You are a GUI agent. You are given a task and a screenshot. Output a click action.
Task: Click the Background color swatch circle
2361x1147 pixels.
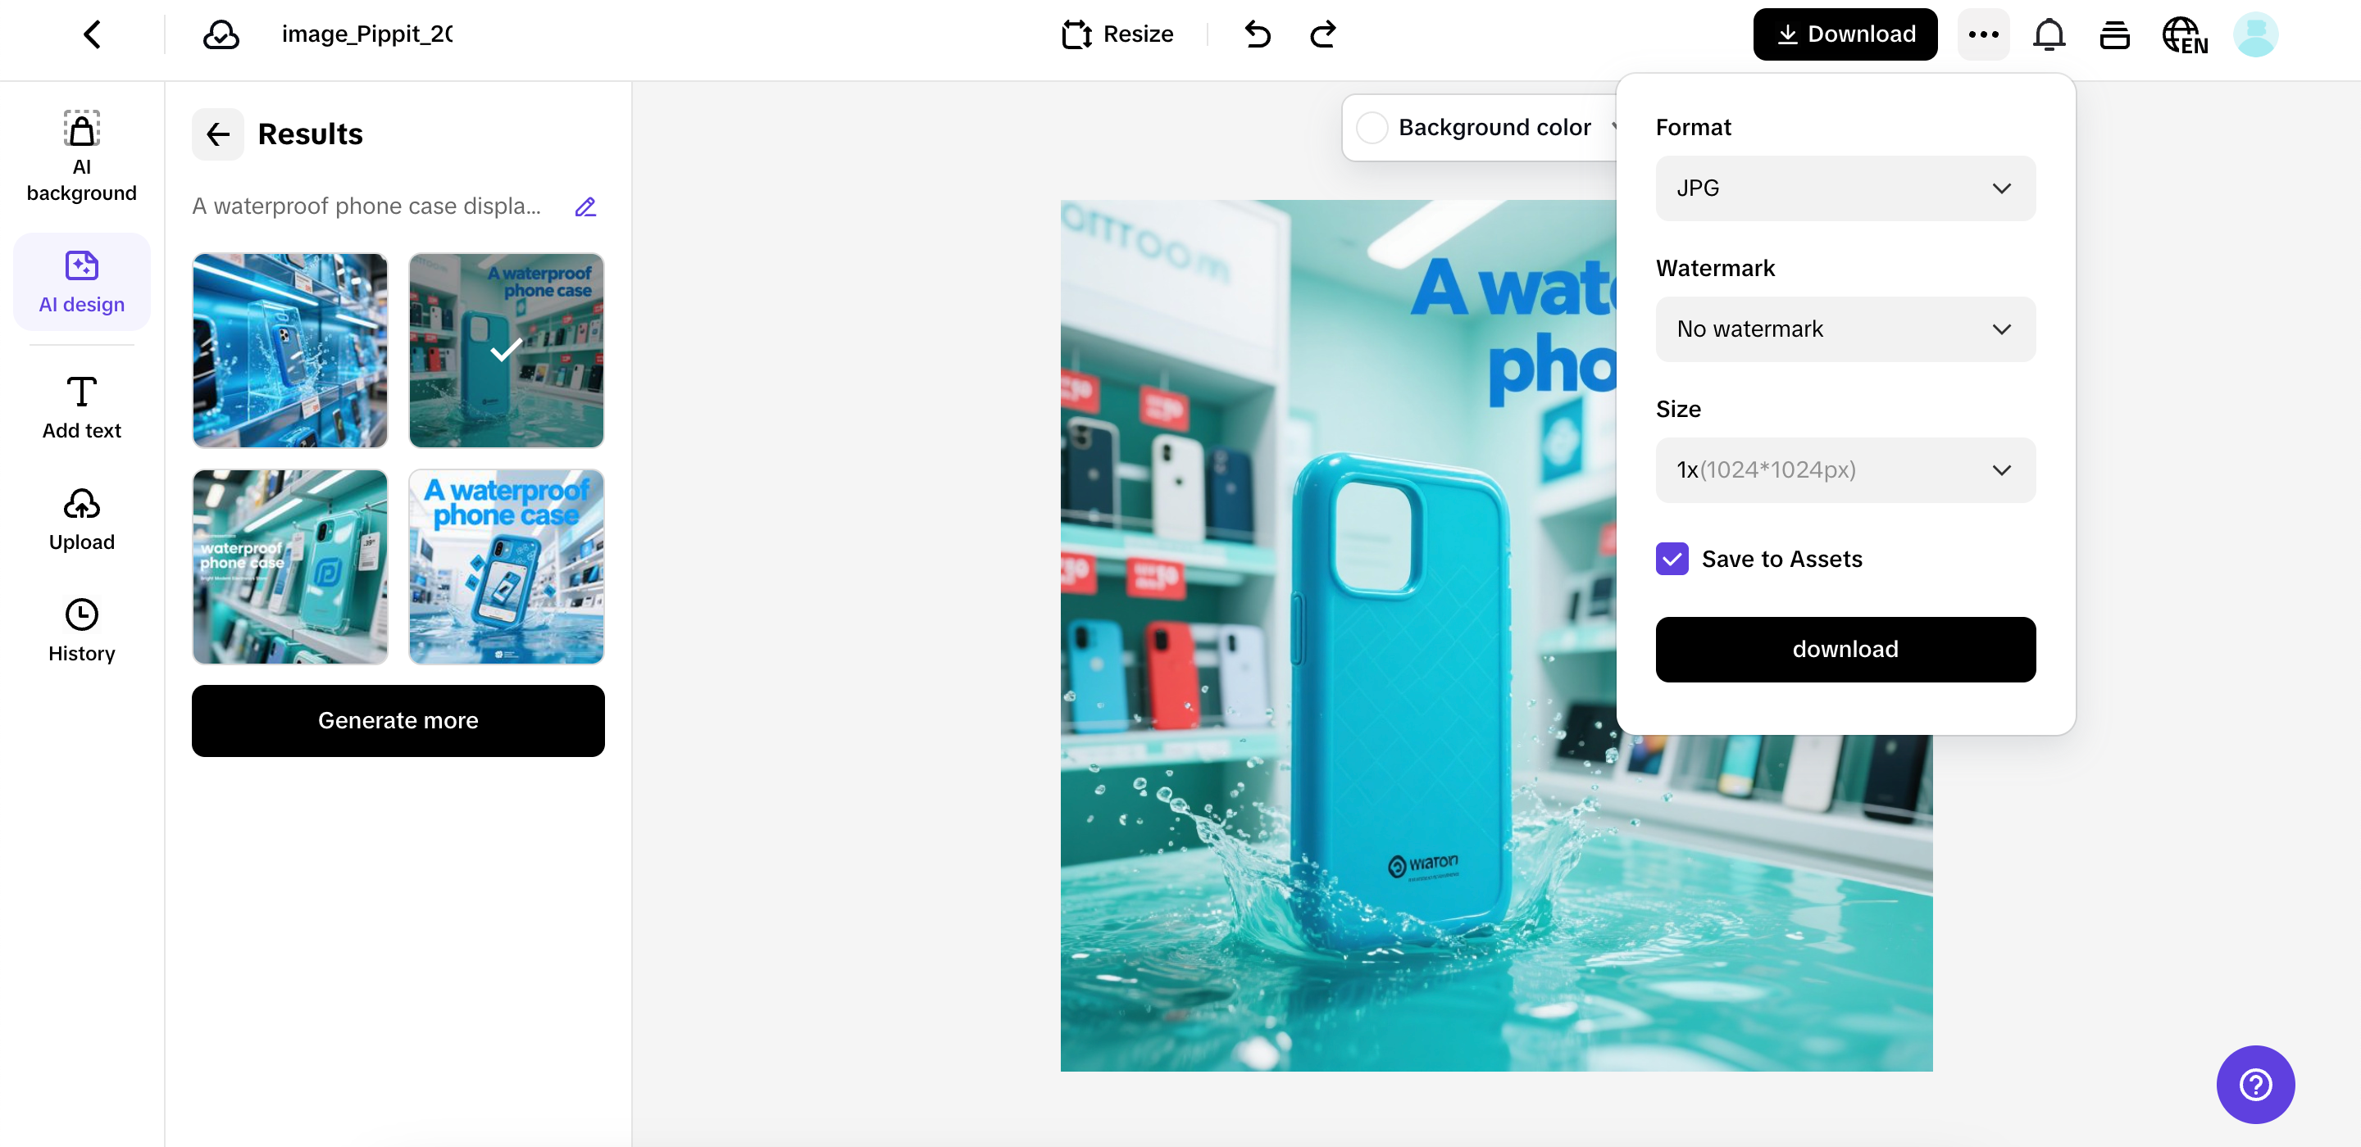point(1372,127)
